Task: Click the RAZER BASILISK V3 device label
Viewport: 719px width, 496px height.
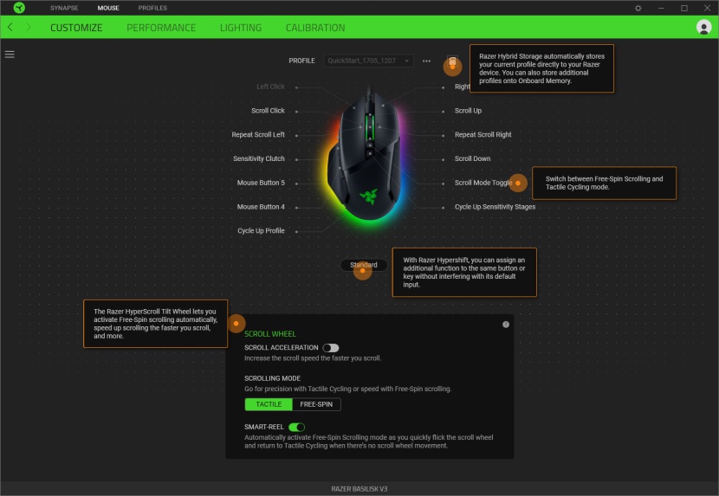Action: [359, 489]
